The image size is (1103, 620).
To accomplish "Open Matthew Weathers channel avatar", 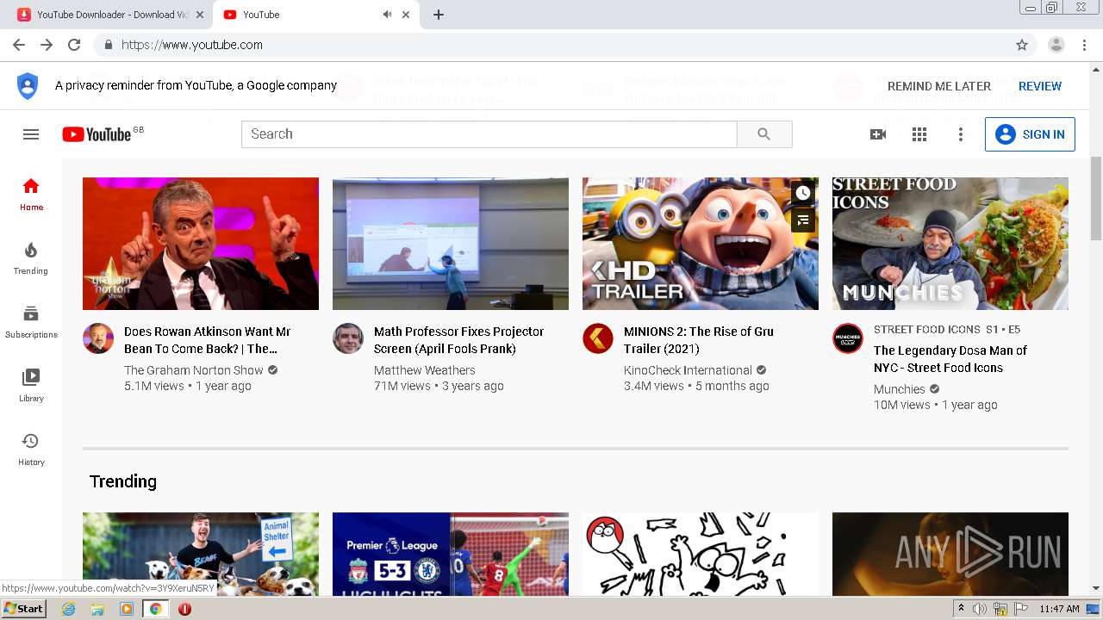I will tap(348, 338).
